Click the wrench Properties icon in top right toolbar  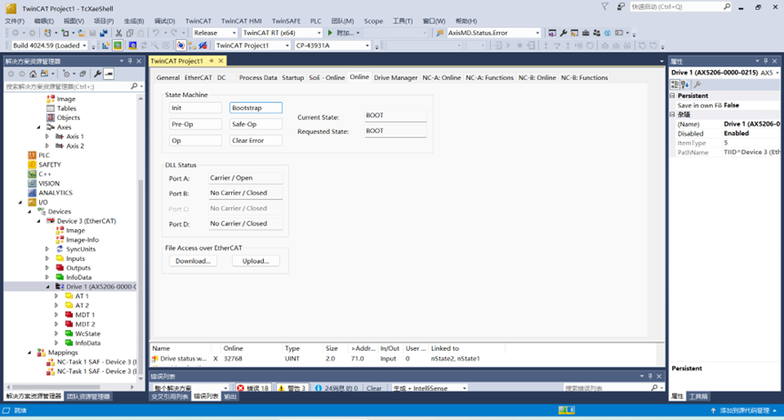564,33
